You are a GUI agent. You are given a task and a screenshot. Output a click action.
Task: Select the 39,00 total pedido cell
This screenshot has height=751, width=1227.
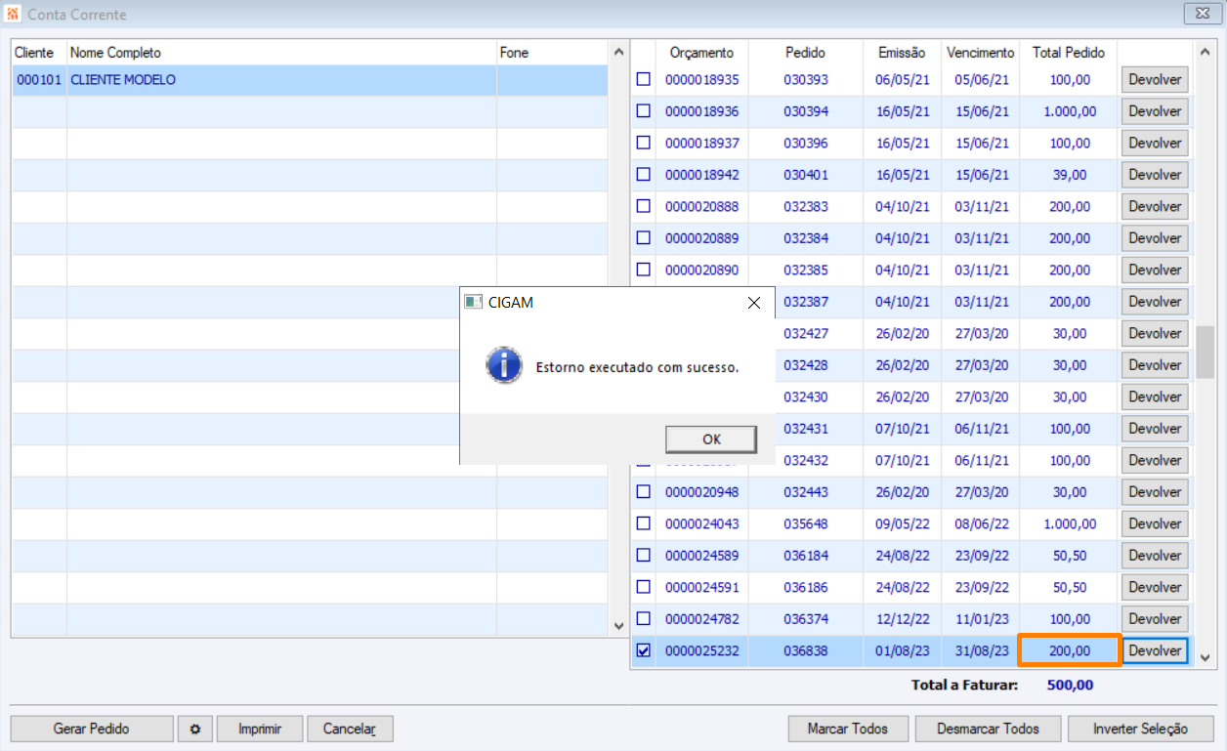1069,175
